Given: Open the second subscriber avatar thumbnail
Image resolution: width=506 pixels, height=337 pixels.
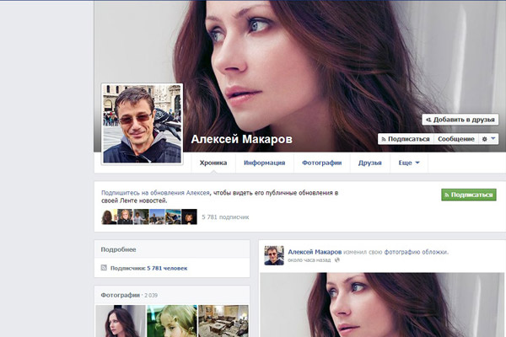Looking at the screenshot, I should (125, 217).
